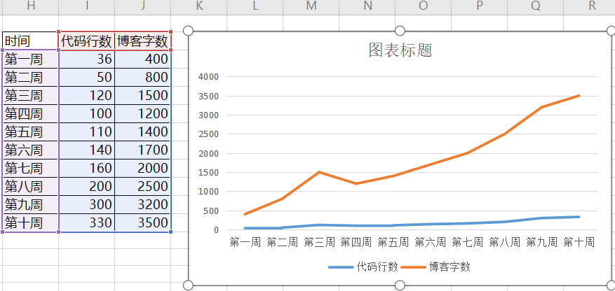Click the 博客字数 legend entry
Screen dimensions: 615x291
coord(436,267)
